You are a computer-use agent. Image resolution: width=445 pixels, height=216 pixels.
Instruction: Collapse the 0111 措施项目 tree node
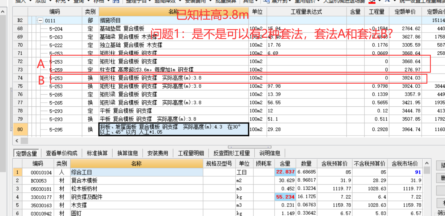click(x=40, y=20)
